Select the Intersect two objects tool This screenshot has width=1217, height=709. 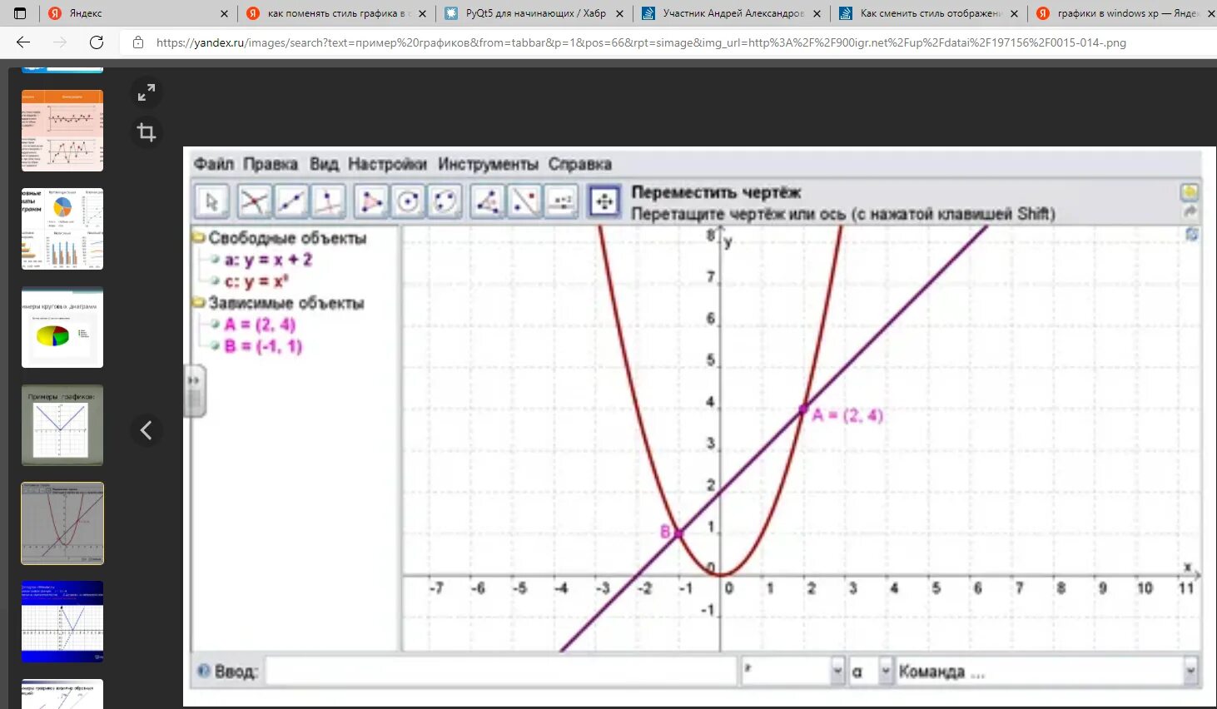(x=254, y=201)
